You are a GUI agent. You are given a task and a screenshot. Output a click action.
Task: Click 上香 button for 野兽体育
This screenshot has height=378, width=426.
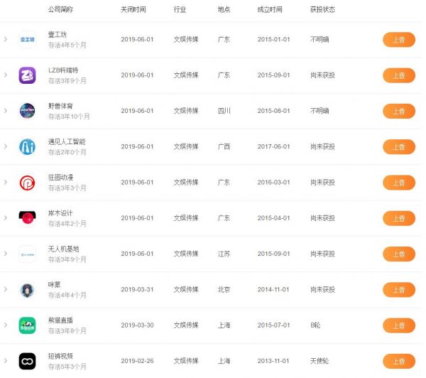(x=399, y=111)
